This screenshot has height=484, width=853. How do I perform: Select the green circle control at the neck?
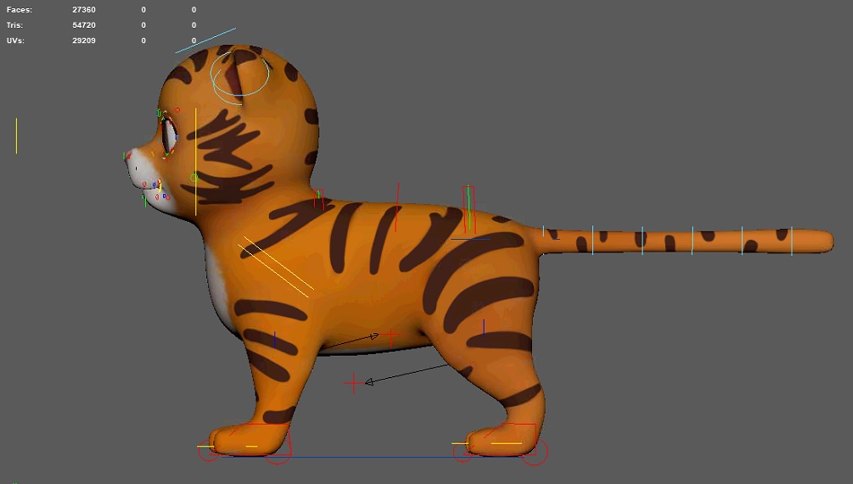(194, 178)
